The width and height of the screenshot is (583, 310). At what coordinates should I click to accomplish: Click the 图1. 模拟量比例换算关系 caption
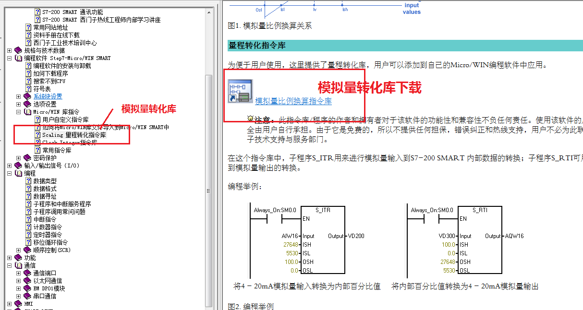(x=270, y=25)
